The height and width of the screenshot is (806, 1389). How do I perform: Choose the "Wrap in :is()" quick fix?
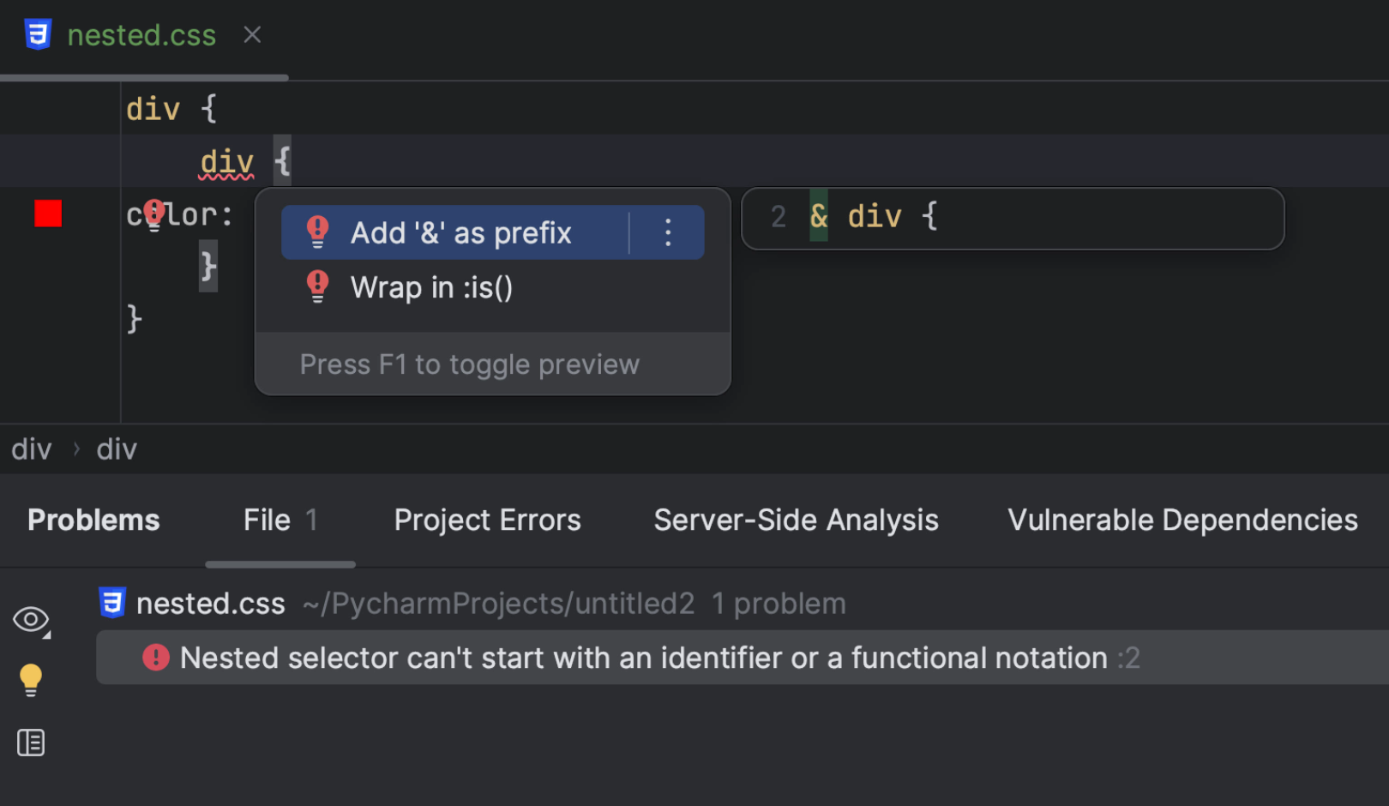coord(431,288)
